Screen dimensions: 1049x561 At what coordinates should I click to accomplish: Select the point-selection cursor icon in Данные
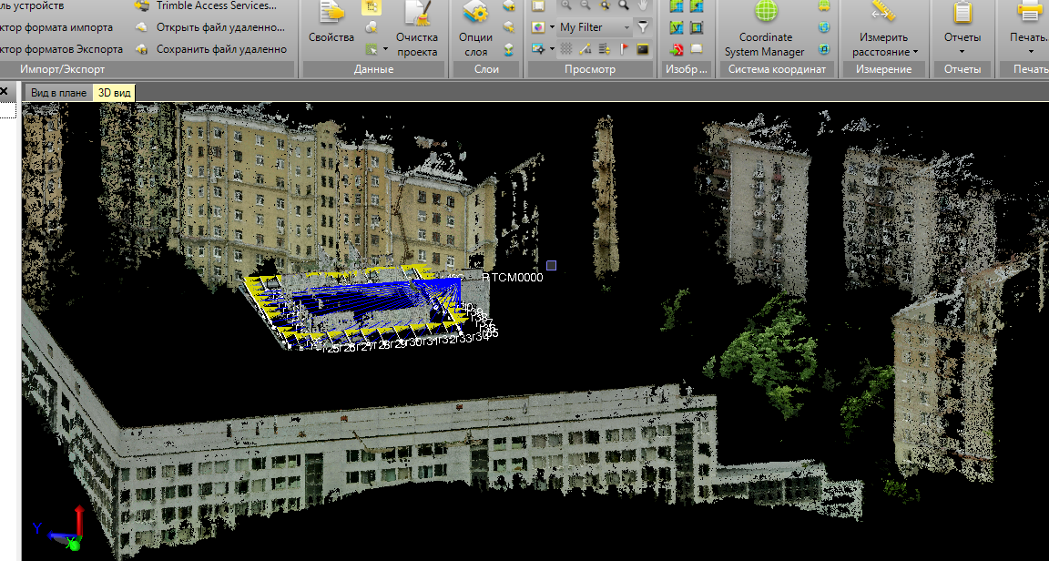372,27
